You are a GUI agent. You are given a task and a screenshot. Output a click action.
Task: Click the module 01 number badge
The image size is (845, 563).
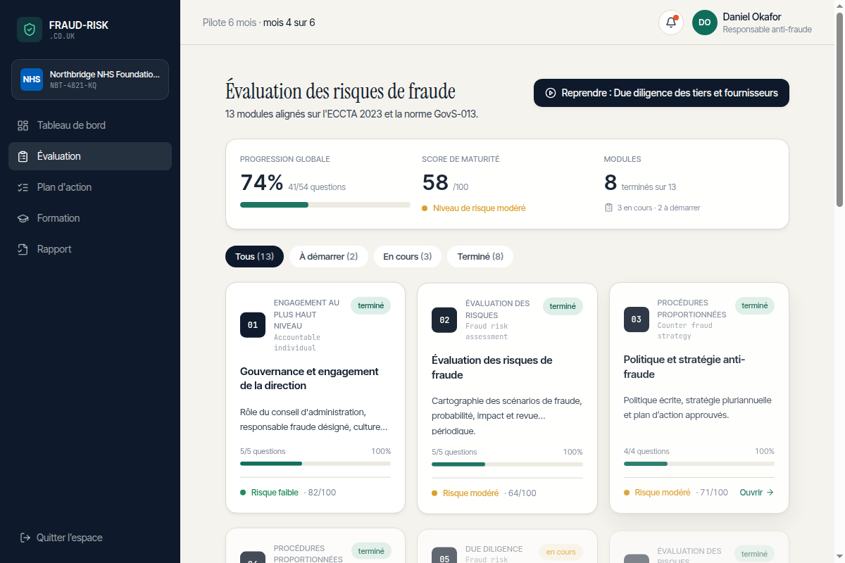pos(253,325)
